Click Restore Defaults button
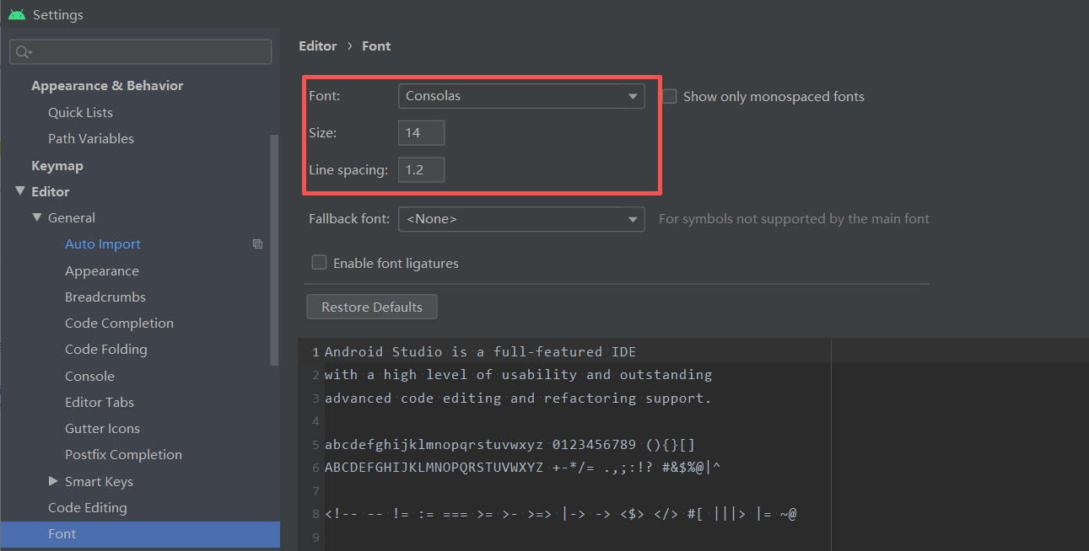 coord(372,307)
